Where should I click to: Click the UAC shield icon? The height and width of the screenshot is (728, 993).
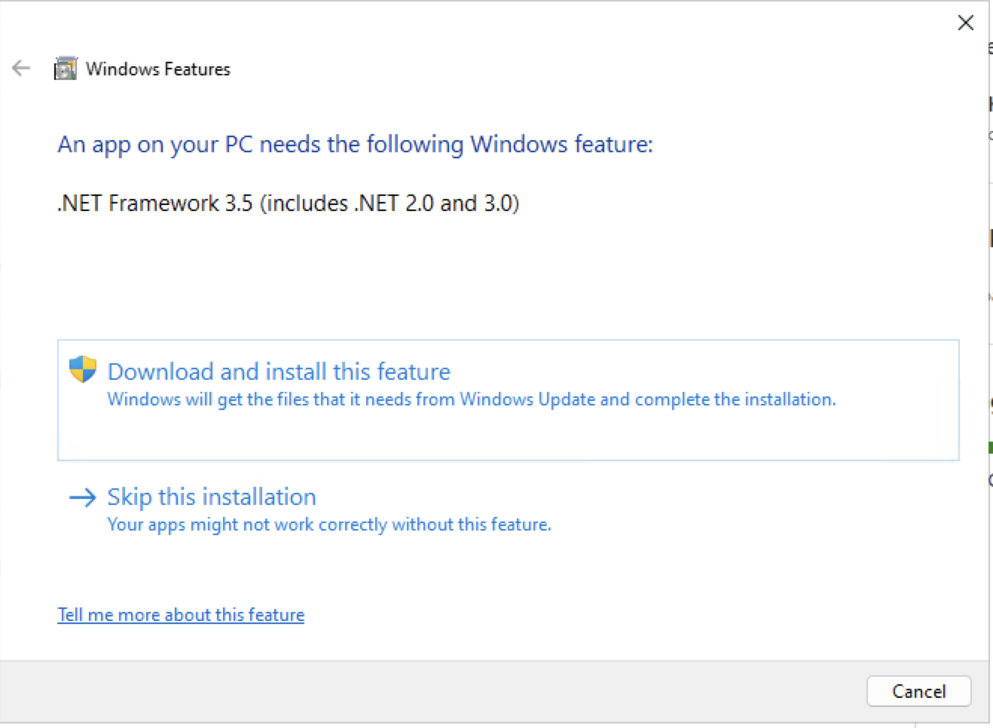tap(83, 369)
